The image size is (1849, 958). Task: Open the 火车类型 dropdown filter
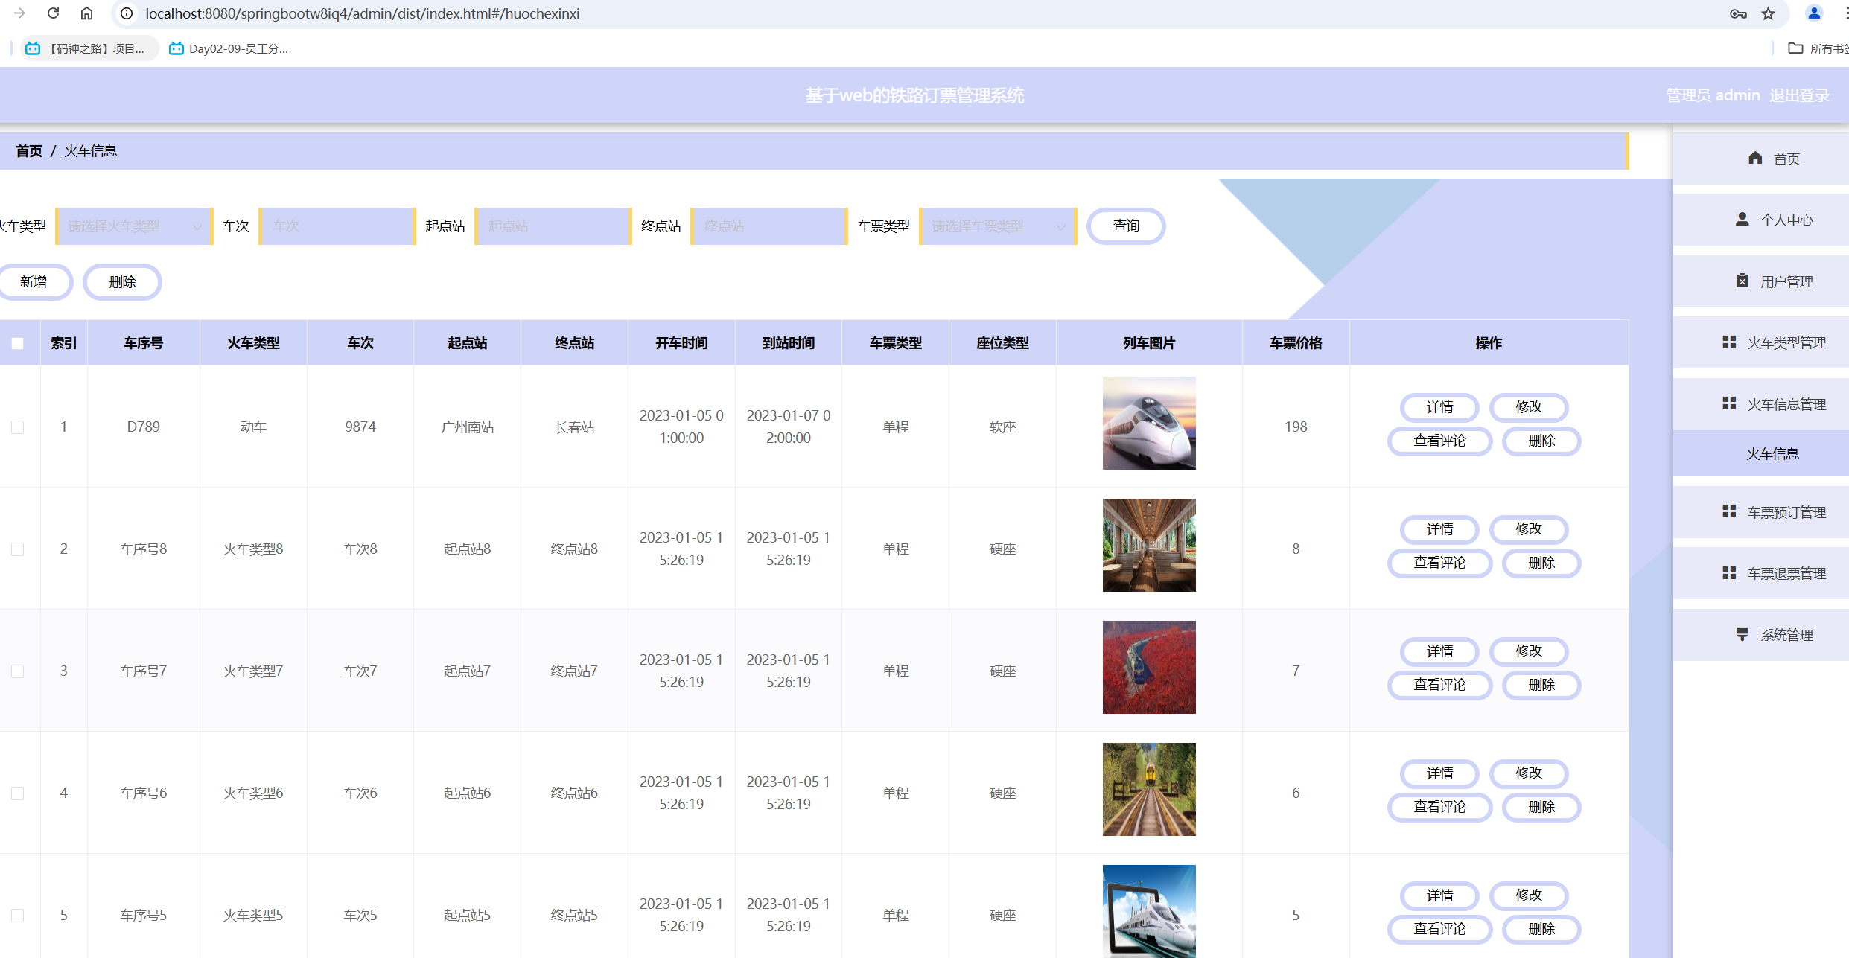134,226
